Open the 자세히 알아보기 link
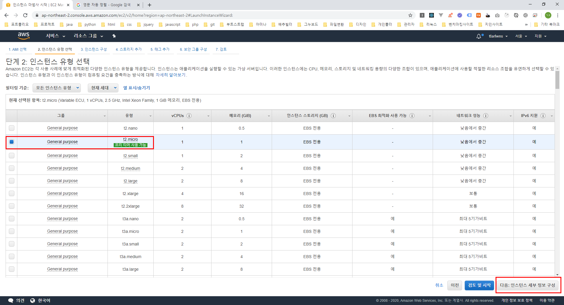Screen dimensions: 564x305 (x=171, y=75)
